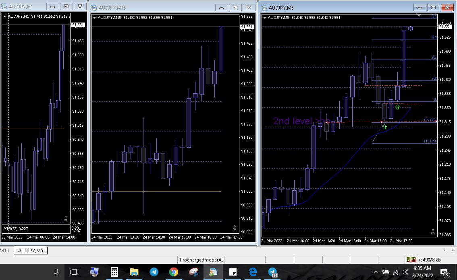Open the black-and-white note app taskbar icon

pos(233,272)
